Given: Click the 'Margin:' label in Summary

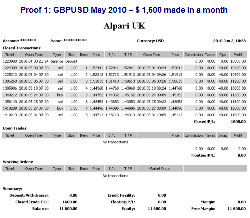Looking at the screenshot, I should coord(208,202).
